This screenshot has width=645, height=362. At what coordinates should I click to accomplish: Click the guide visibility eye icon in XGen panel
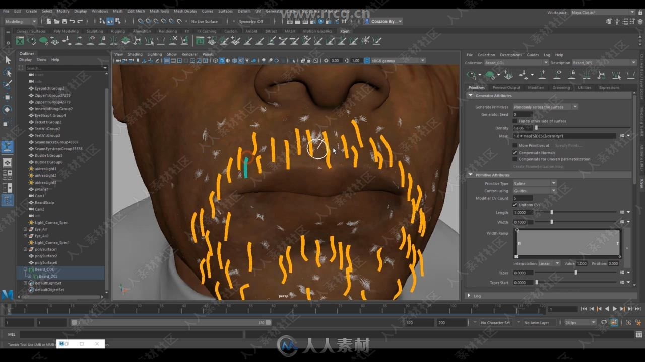(x=558, y=75)
